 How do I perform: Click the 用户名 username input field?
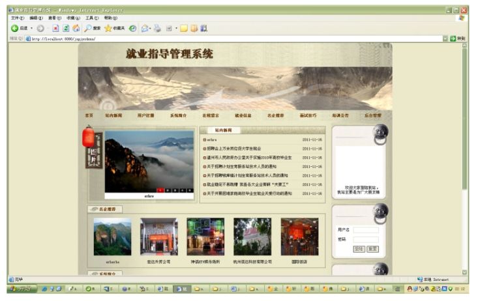[x=366, y=230]
